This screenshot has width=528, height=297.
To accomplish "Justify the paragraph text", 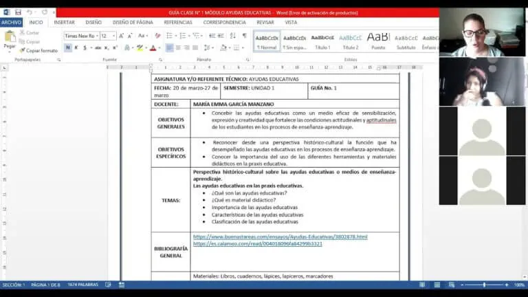I will [x=195, y=48].
